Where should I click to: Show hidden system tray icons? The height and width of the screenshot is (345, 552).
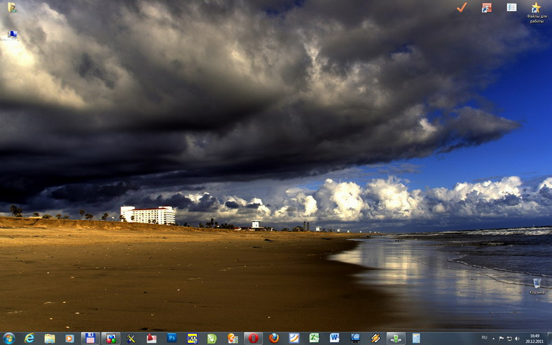click(493, 339)
